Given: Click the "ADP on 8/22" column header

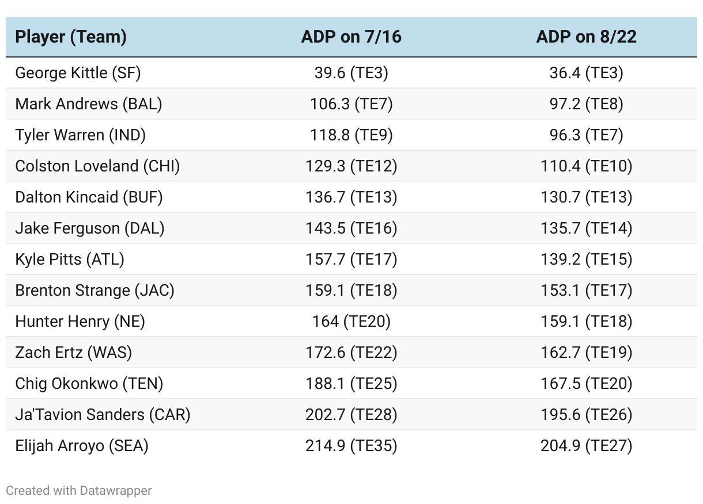Looking at the screenshot, I should click(x=586, y=37).
